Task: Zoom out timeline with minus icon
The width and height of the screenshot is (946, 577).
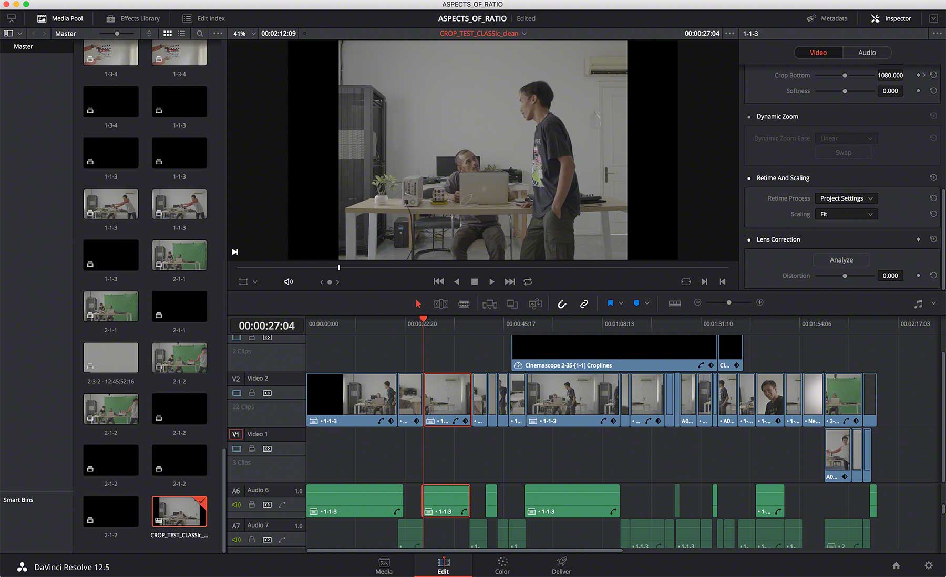Action: (697, 302)
